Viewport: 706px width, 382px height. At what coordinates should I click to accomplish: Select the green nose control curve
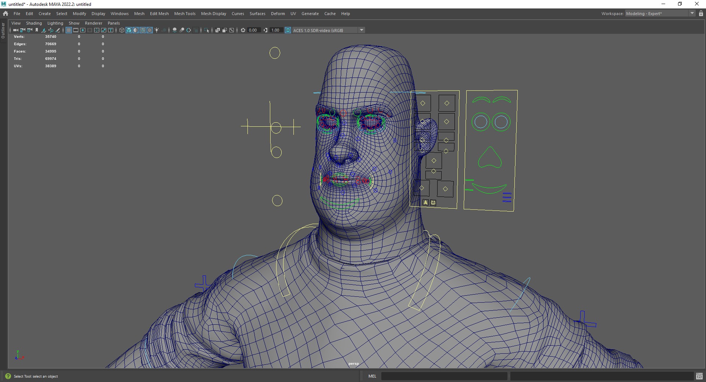[x=490, y=158]
